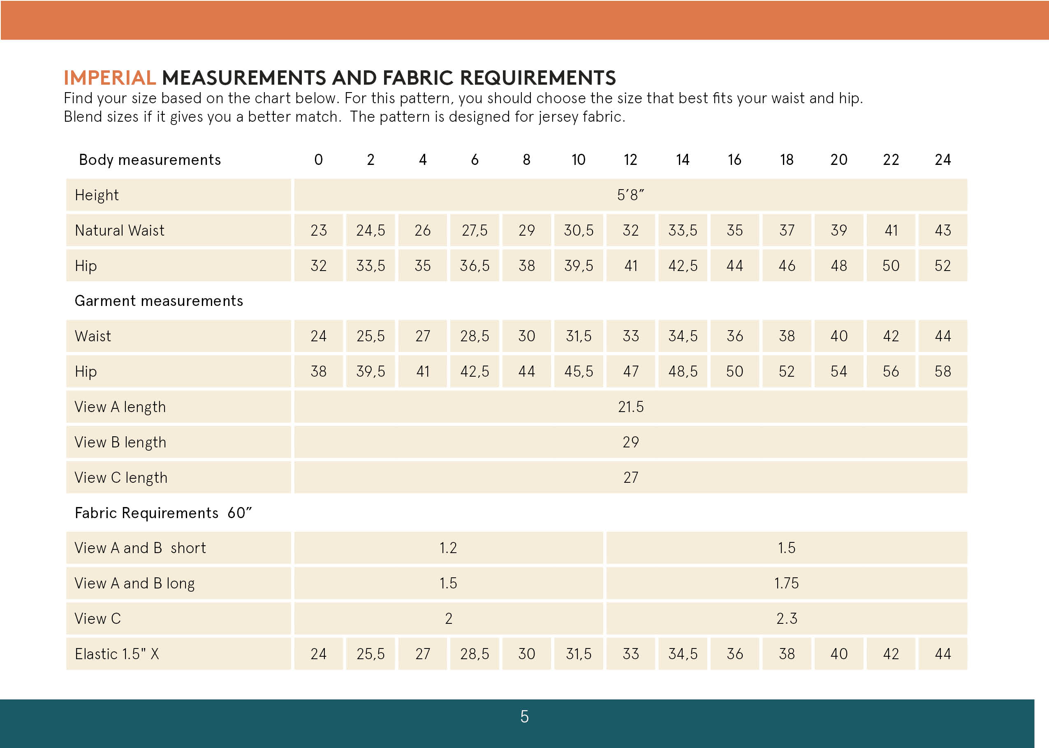Click View A length value 21.5
Viewport: 1049px width, 748px height.
(x=630, y=407)
